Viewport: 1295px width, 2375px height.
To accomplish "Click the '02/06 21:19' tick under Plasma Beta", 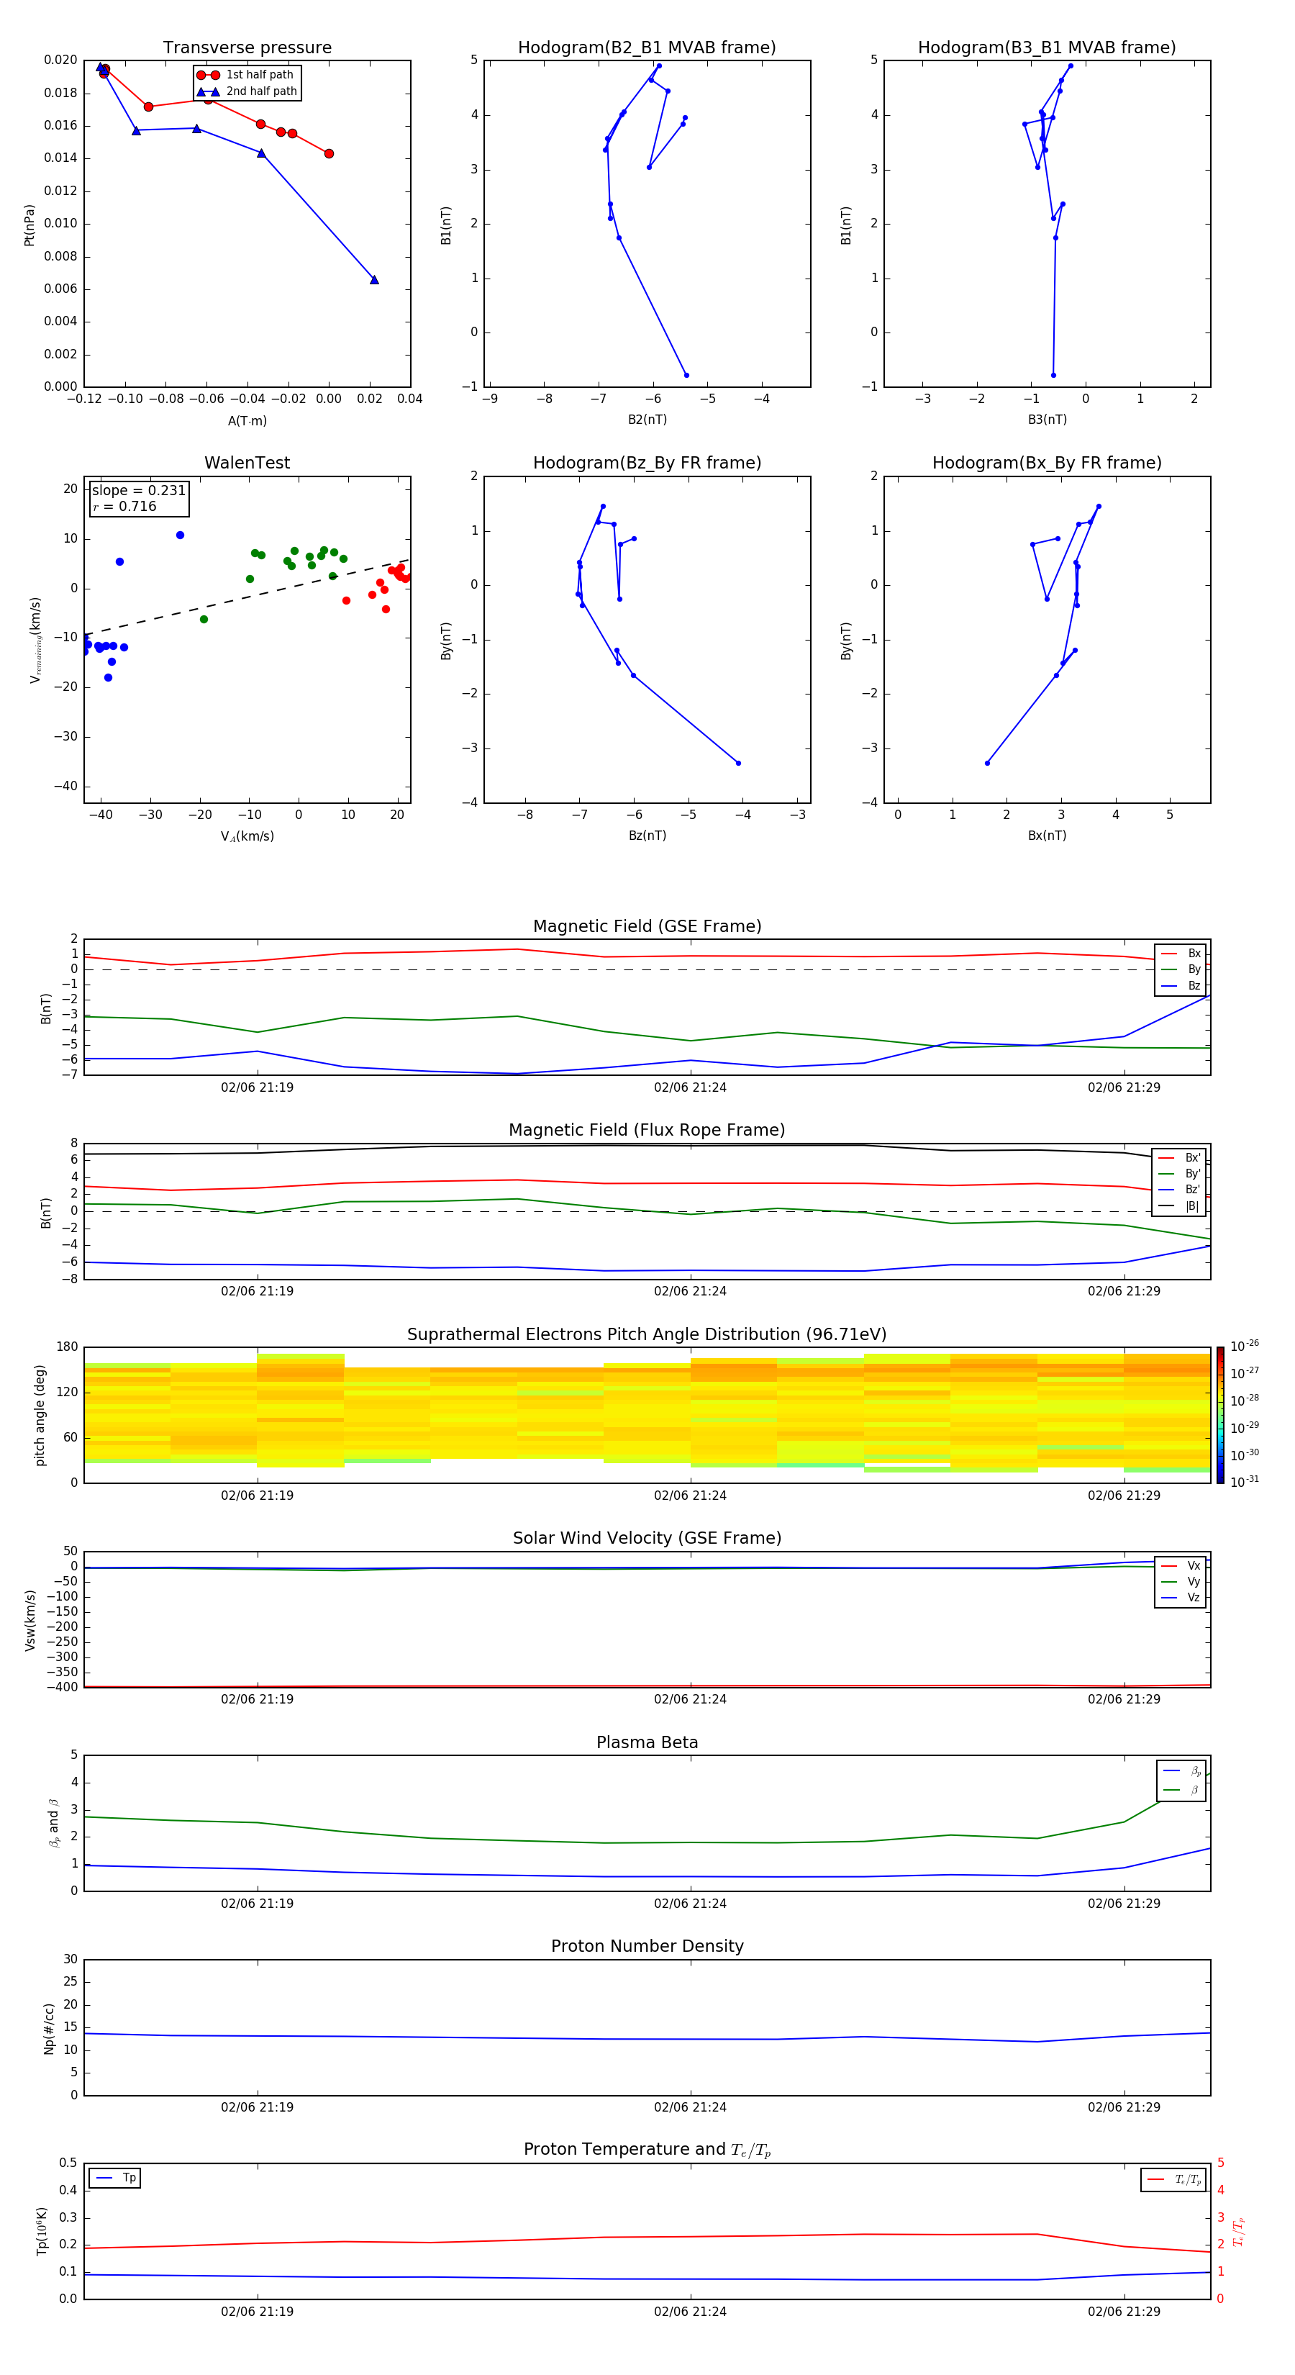I will coord(257,1903).
